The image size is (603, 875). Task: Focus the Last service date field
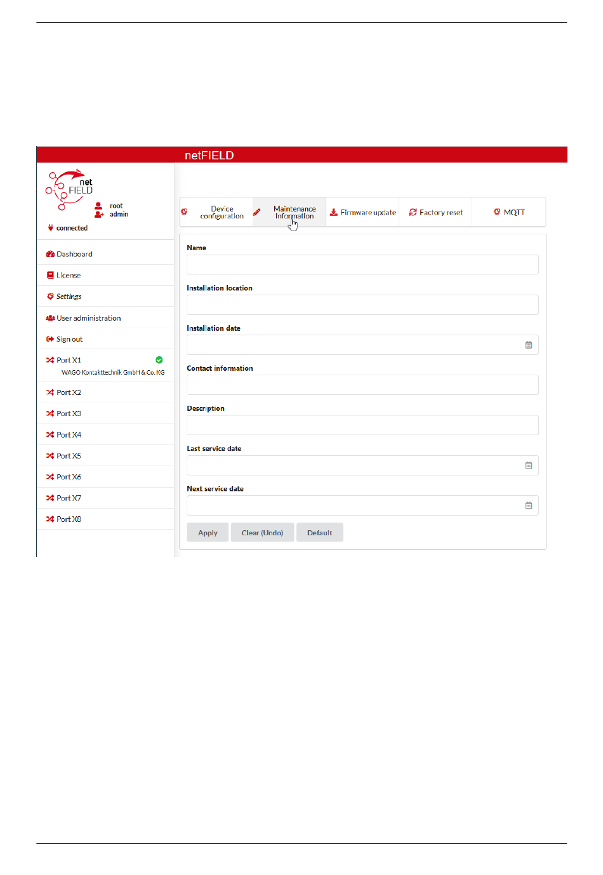(x=362, y=465)
